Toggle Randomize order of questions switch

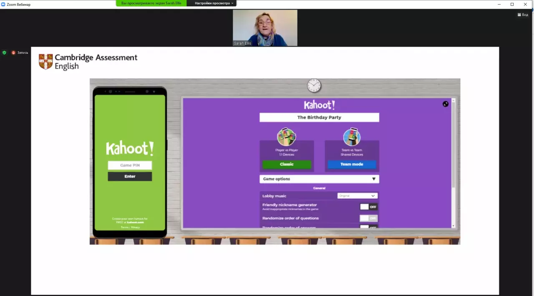pyautogui.click(x=369, y=218)
